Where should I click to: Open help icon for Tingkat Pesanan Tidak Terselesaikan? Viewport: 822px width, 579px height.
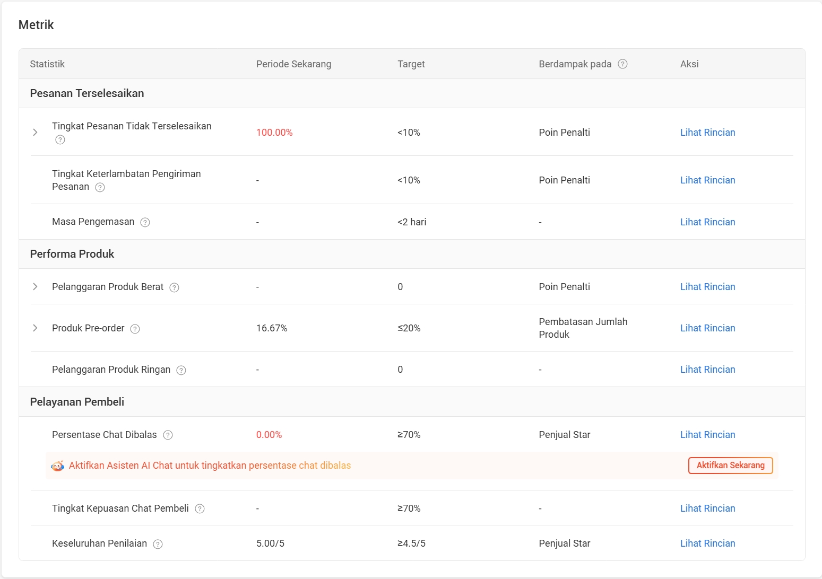[60, 140]
